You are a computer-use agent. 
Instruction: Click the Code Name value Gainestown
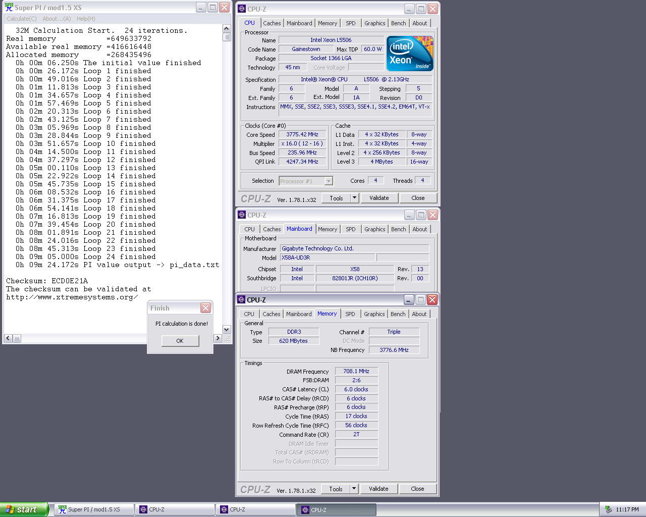click(306, 49)
